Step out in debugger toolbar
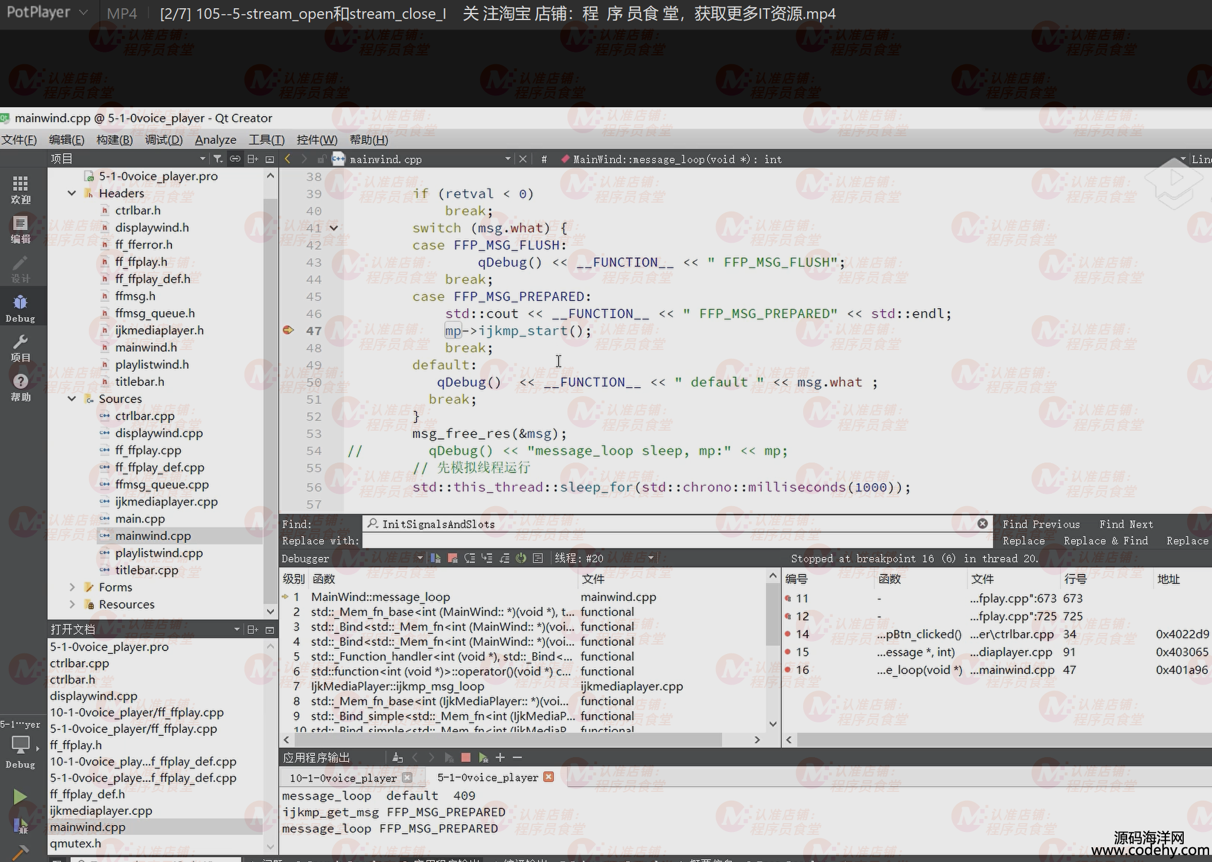This screenshot has width=1212, height=862. tap(504, 558)
